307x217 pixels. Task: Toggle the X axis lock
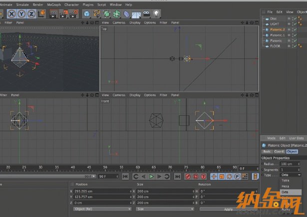click(12, 14)
